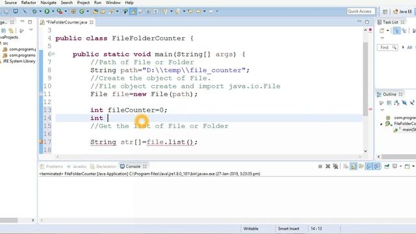
Task: Open the Package Explorer view menu triangle
Action: click(x=31, y=30)
